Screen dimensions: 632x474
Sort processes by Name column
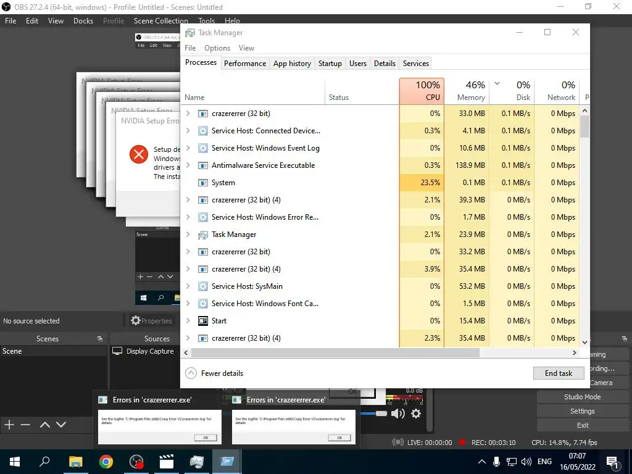(252, 91)
